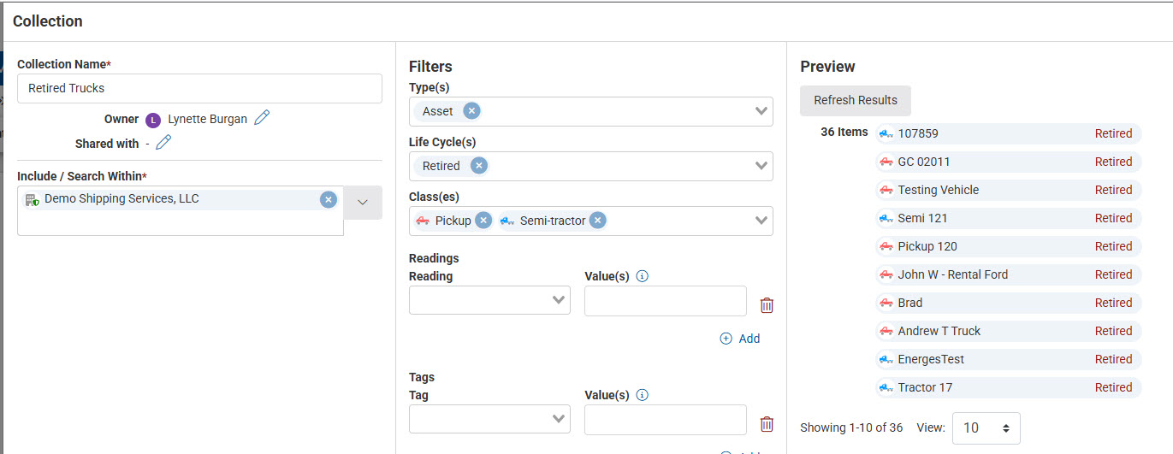Delete the Readings filter row
Screen dimensions: 1173x454
[767, 305]
